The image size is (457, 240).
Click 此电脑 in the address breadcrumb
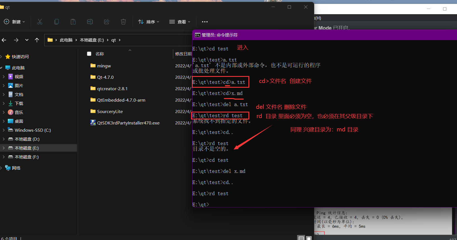66,40
